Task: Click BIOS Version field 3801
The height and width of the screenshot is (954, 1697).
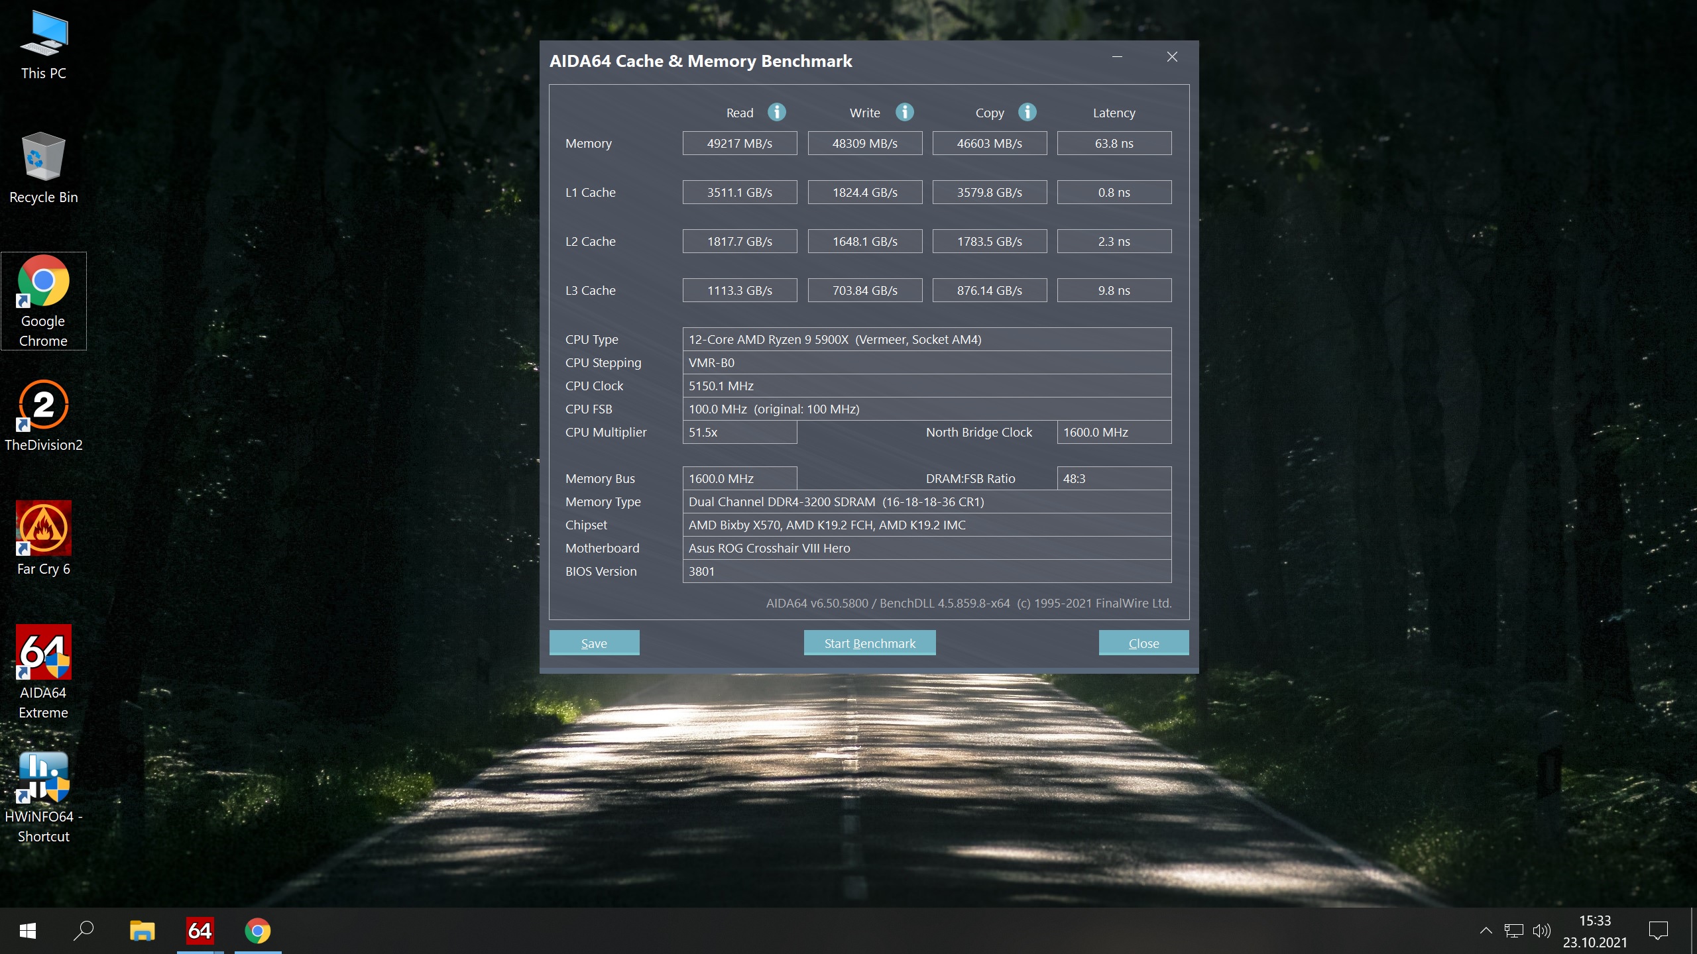Action: (x=927, y=571)
